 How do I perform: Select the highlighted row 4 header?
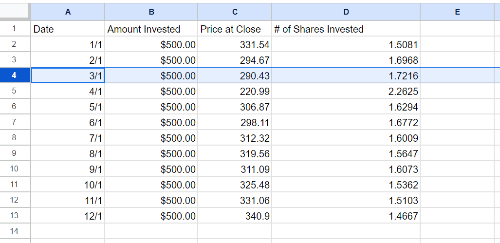tap(15, 76)
